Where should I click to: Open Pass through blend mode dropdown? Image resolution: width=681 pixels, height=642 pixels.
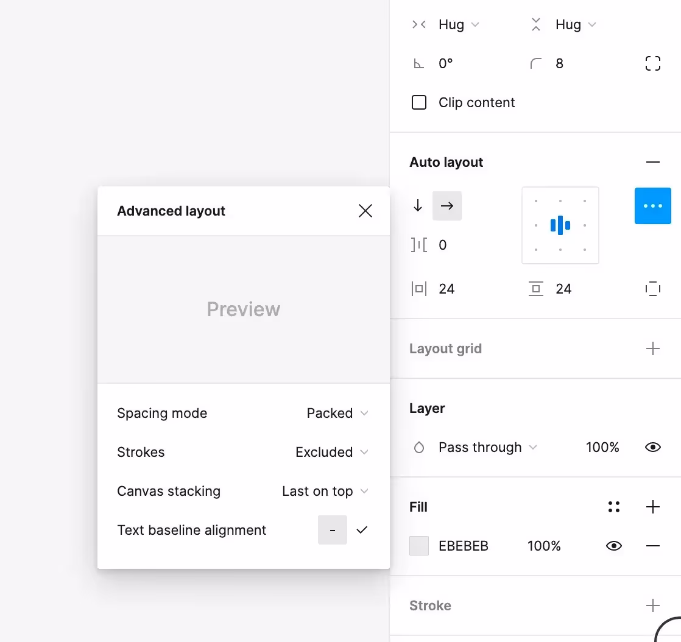pyautogui.click(x=487, y=447)
